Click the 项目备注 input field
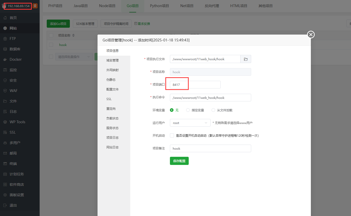 210,148
